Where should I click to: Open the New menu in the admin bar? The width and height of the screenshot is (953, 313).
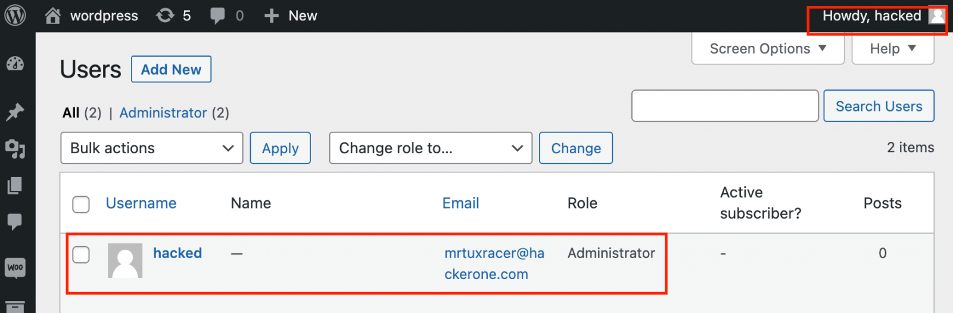pyautogui.click(x=291, y=16)
